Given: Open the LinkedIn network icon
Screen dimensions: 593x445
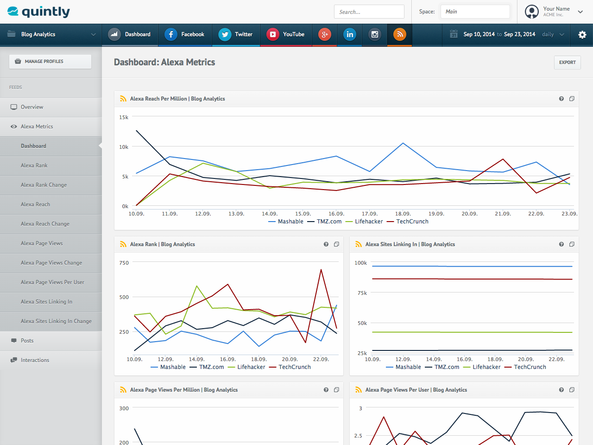Looking at the screenshot, I should point(350,34).
